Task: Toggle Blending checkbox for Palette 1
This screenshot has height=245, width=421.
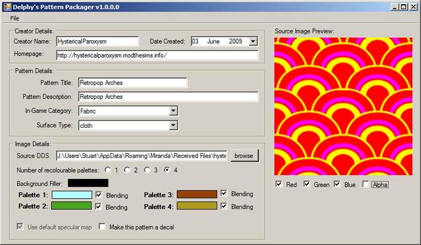Action: click(99, 195)
